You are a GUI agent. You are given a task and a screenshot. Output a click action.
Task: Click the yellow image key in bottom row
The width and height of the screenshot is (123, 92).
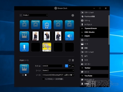pyautogui.click(x=47, y=47)
